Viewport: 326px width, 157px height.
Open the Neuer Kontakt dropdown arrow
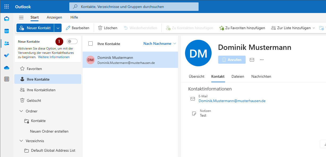point(58,28)
